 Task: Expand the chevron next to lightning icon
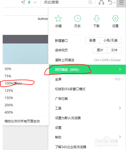coord(35,2)
